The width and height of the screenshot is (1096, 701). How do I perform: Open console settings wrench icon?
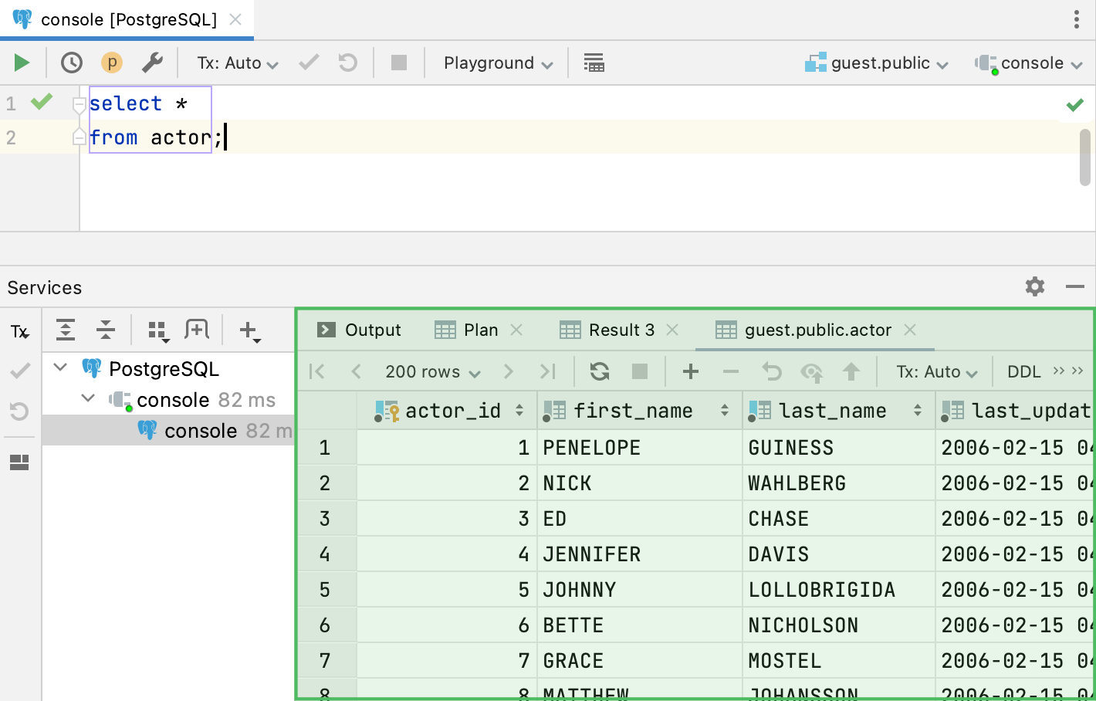click(152, 63)
